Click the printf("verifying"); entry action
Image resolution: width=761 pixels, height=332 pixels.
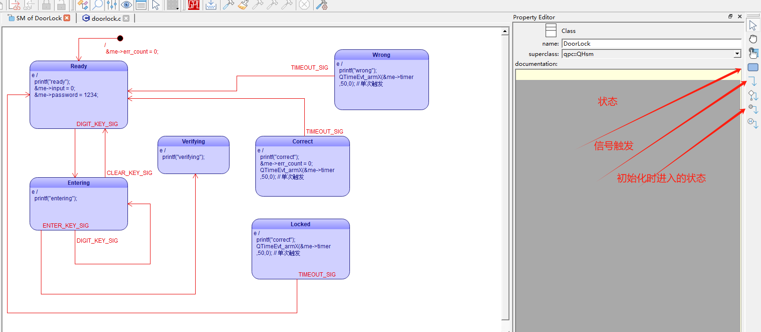click(x=183, y=157)
